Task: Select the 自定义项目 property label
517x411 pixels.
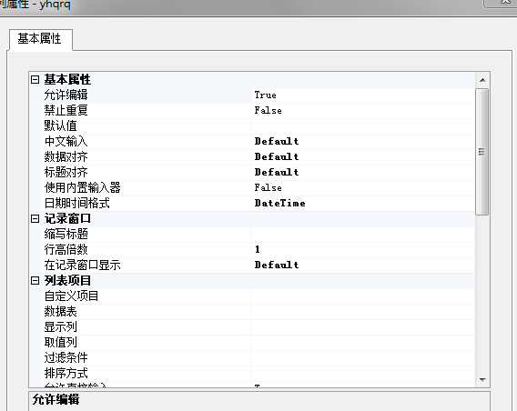Action: (x=71, y=296)
